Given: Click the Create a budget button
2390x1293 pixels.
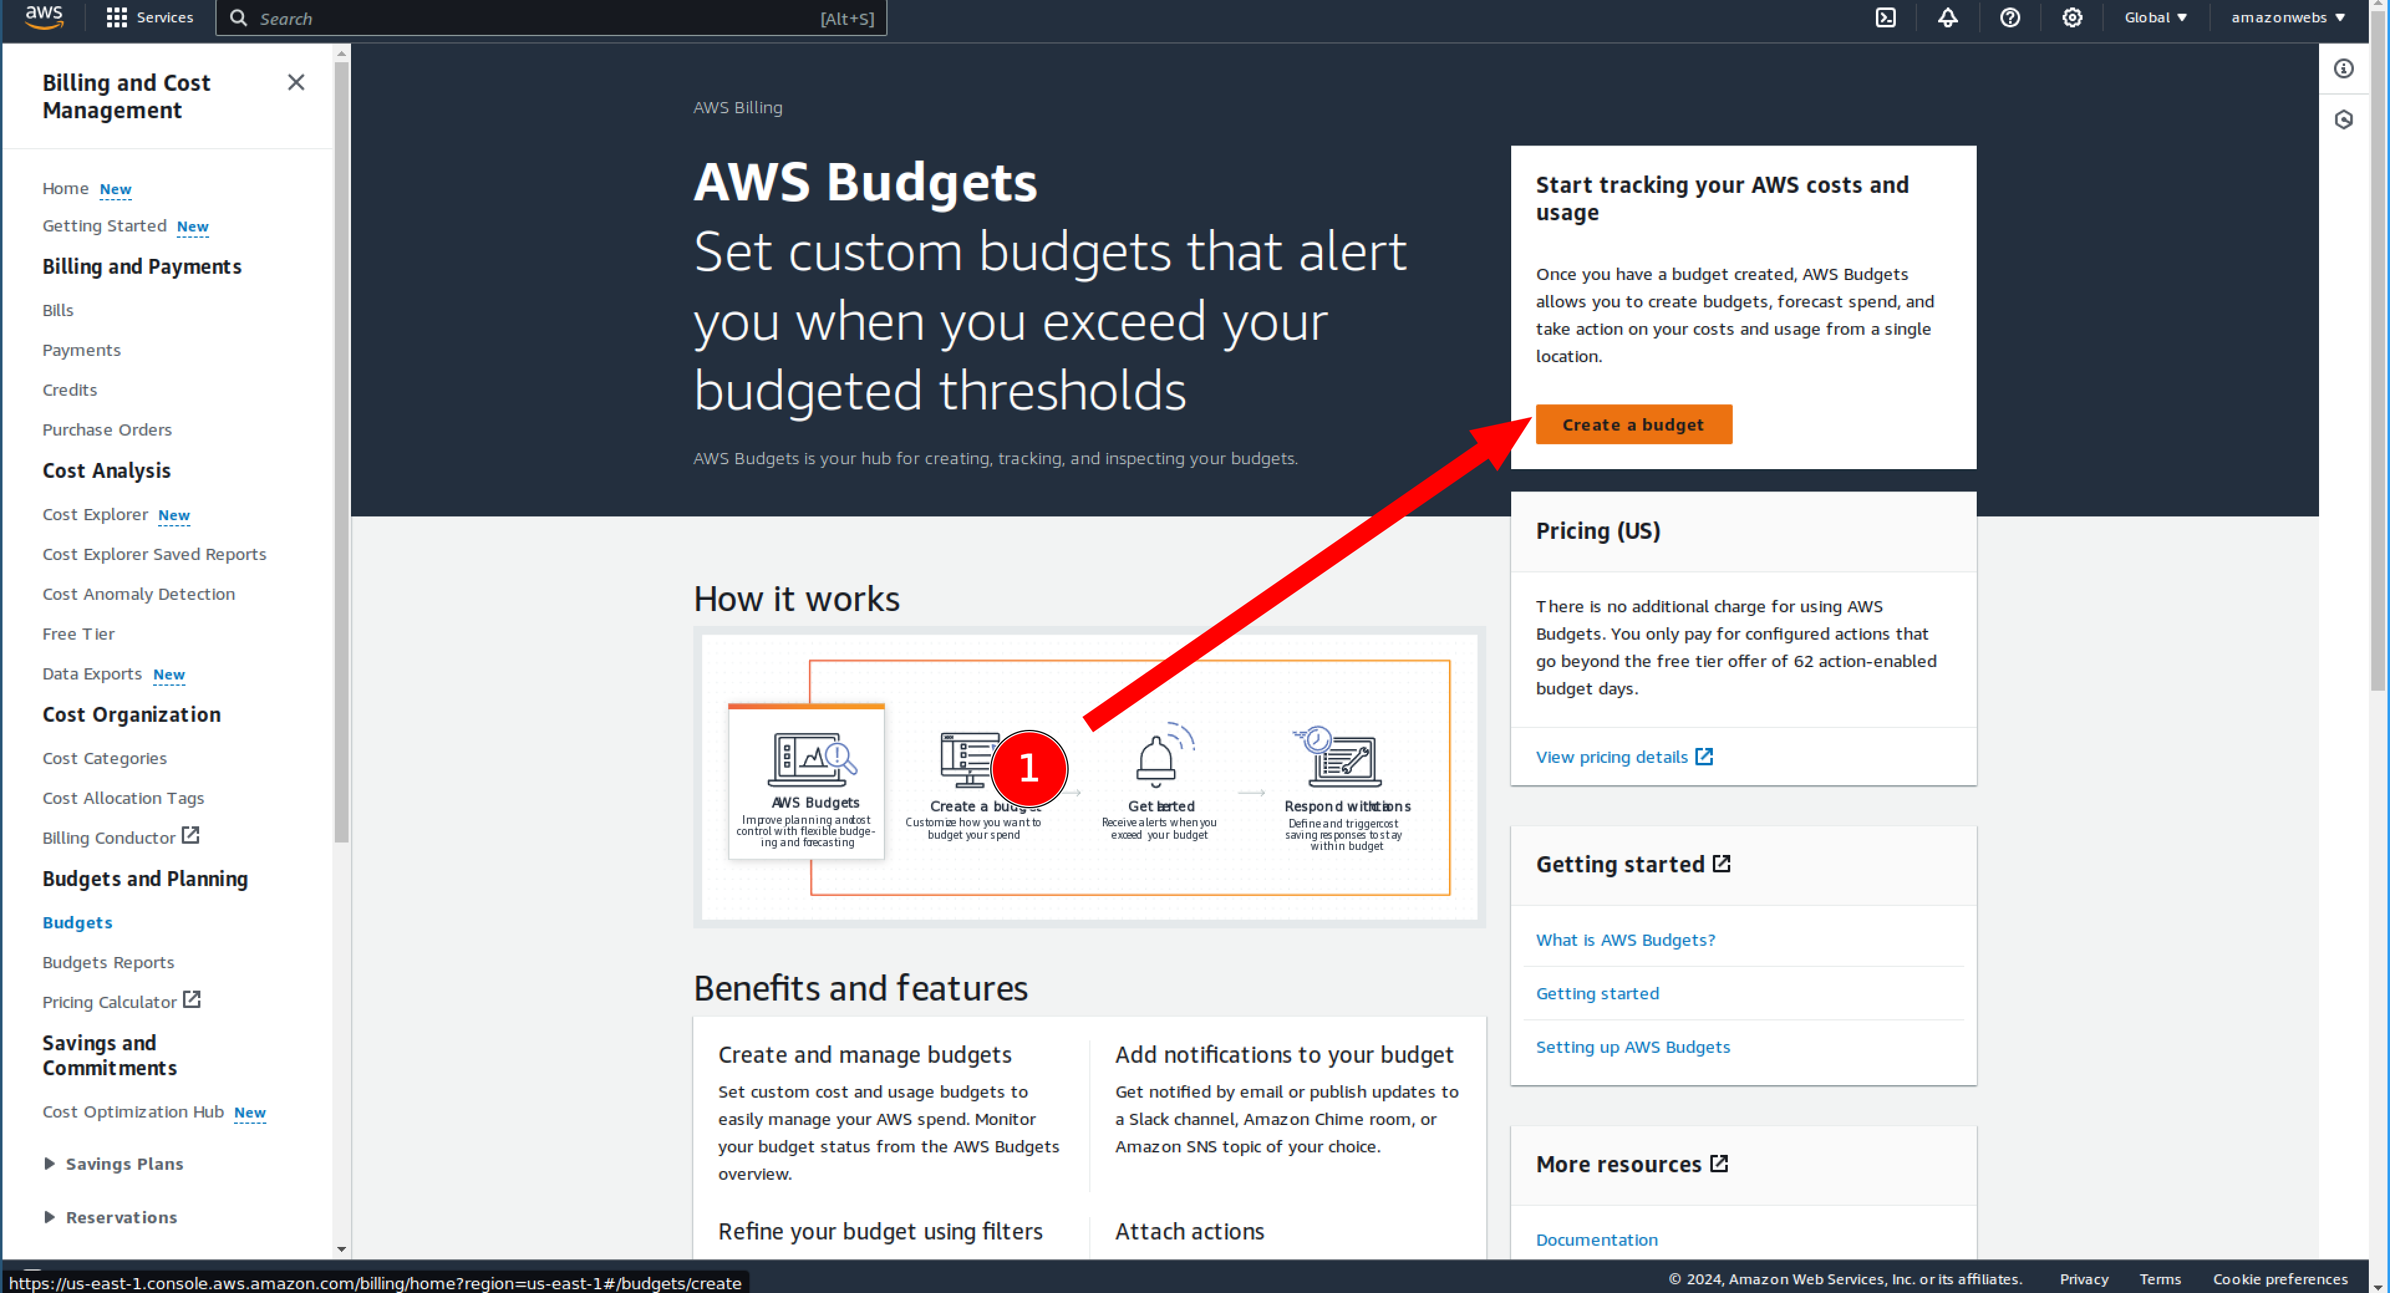Looking at the screenshot, I should (x=1631, y=424).
